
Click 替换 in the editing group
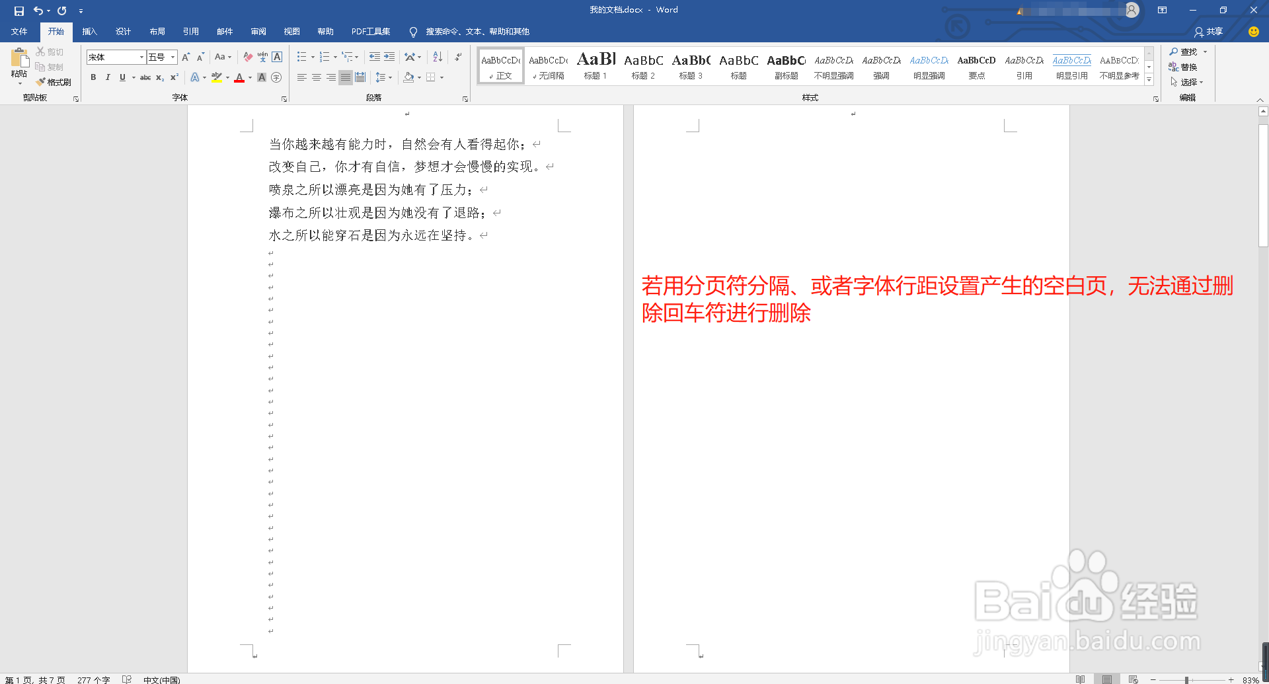coord(1188,67)
